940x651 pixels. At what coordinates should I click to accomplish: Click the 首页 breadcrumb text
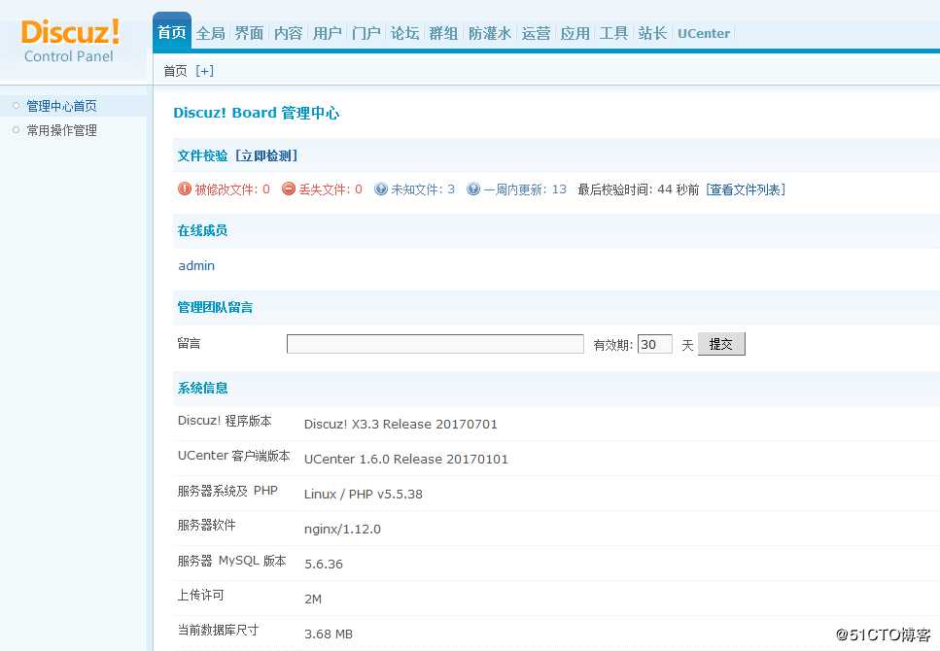[175, 71]
